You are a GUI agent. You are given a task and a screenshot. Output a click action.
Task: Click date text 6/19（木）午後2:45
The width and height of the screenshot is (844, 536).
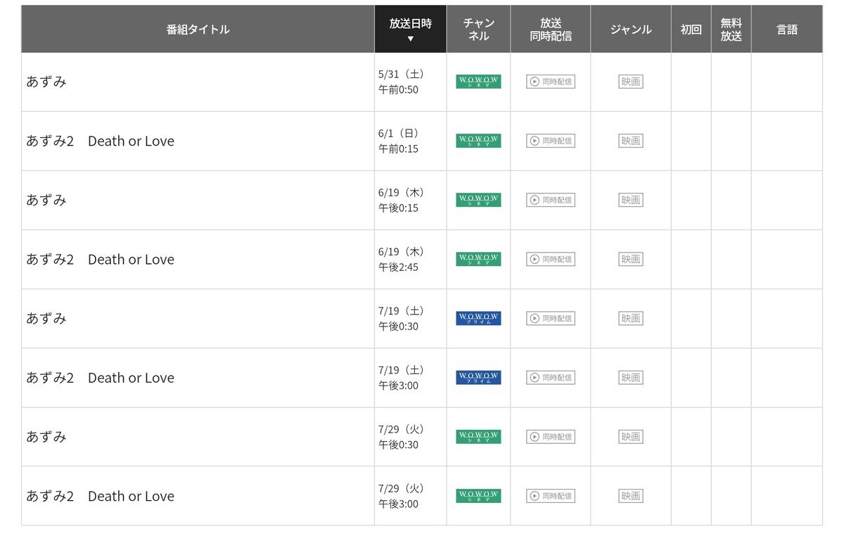click(x=402, y=259)
